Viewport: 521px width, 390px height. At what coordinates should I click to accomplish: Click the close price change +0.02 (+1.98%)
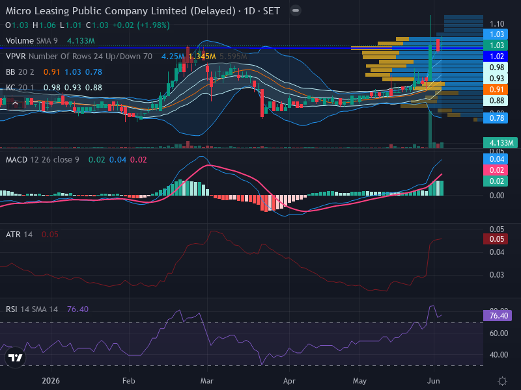141,25
